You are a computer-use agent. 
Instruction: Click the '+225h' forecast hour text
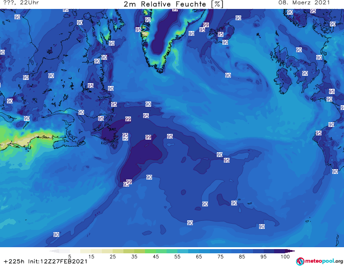point(14,261)
